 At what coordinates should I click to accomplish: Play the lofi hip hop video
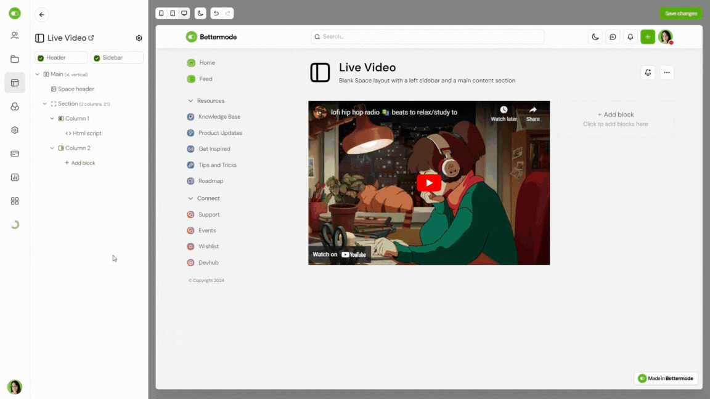[x=429, y=183]
